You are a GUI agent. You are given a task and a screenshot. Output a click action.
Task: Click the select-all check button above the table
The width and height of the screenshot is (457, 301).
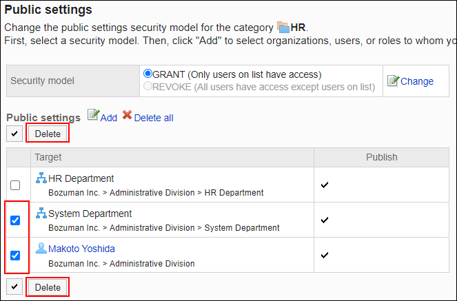14,134
